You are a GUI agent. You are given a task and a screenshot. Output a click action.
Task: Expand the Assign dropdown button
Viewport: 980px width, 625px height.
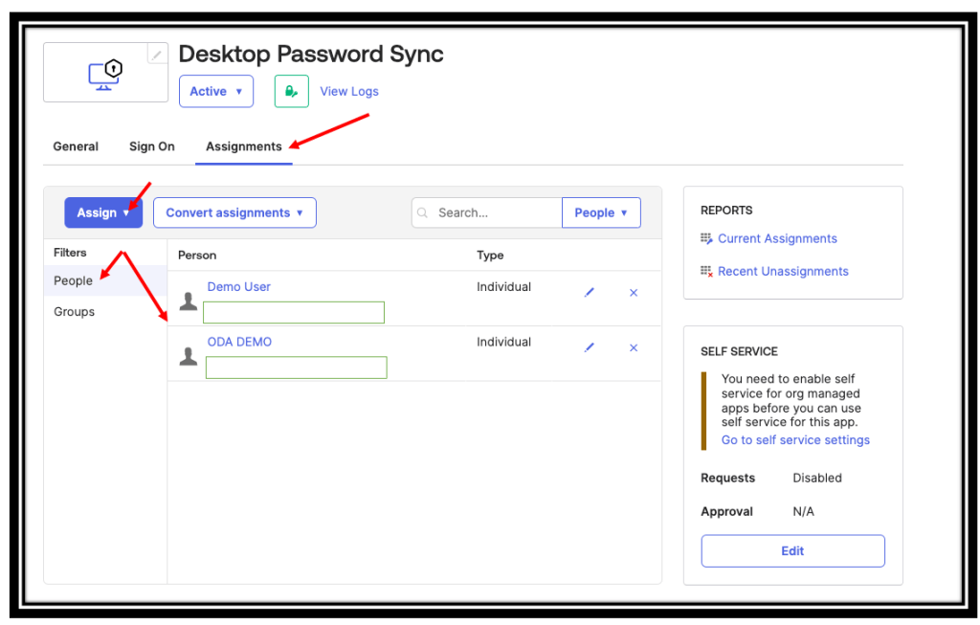(103, 212)
